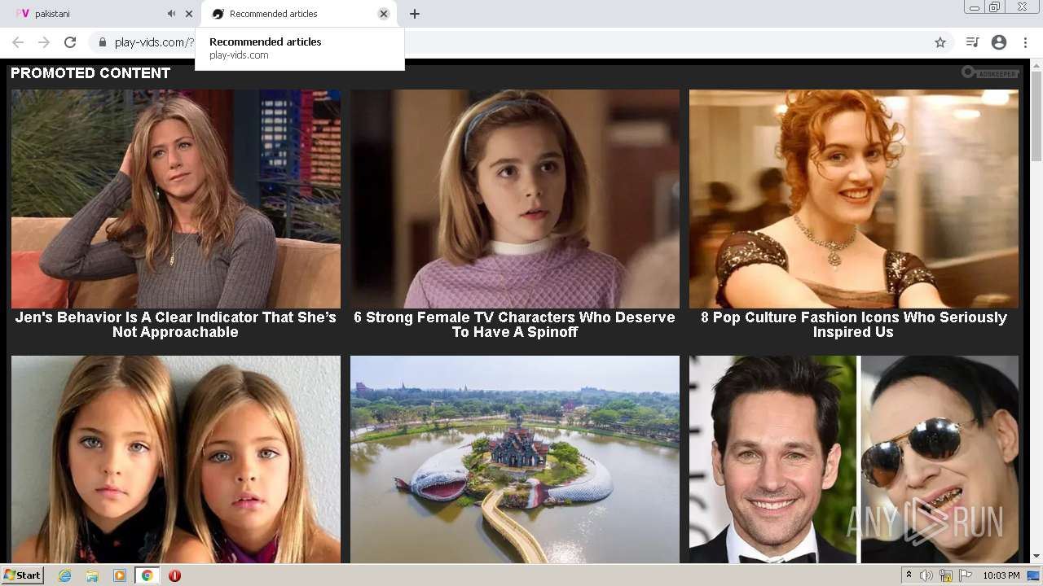
Task: Open the two men faces thumbnail
Action: coord(854,459)
